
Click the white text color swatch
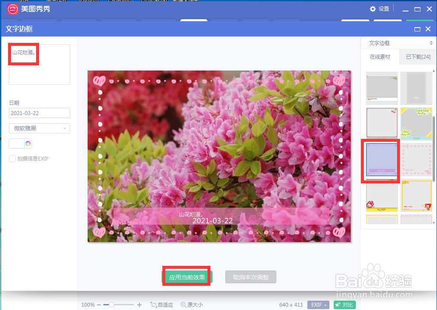point(17,144)
